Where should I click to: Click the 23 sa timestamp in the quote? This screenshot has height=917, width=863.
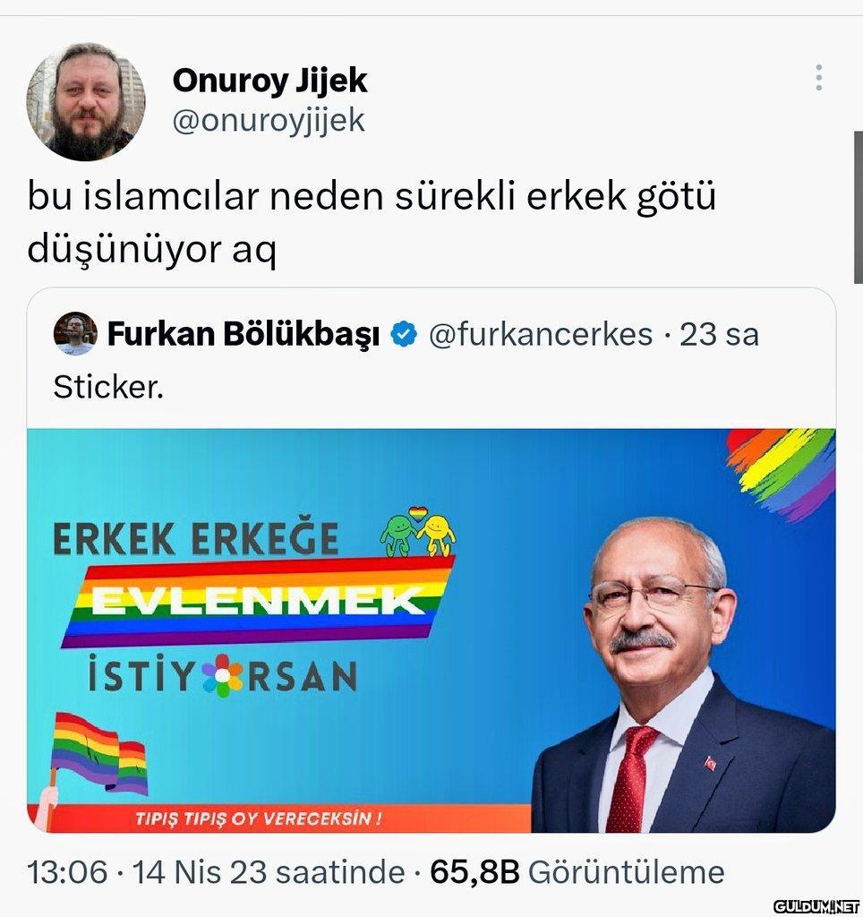[719, 335]
